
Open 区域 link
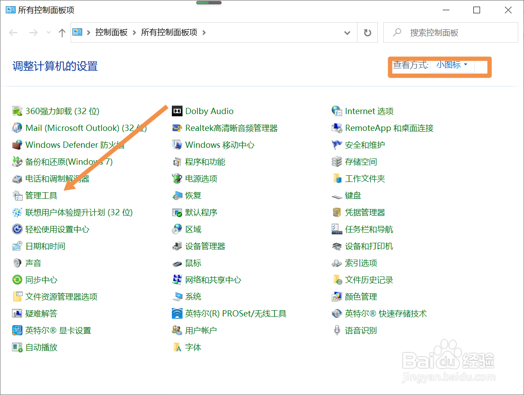(x=193, y=229)
